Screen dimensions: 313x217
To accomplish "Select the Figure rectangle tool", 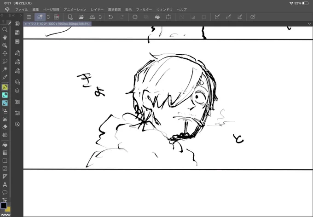I will (x=5, y=161).
